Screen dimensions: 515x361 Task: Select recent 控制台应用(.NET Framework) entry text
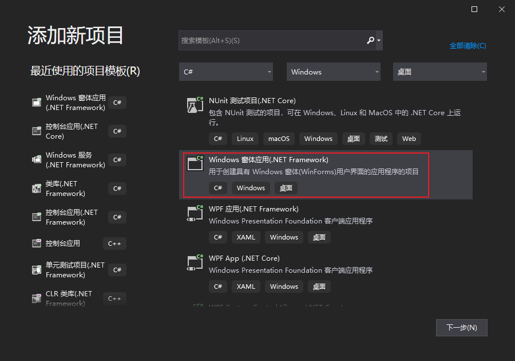pos(72,217)
